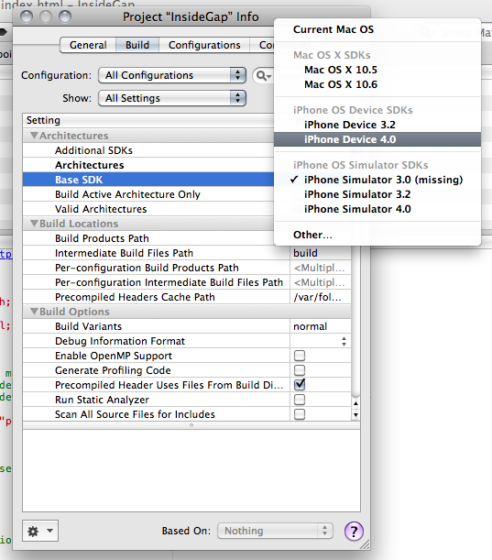492x560 pixels.
Task: Click the settings list scroll up arrow
Action: [x=355, y=403]
